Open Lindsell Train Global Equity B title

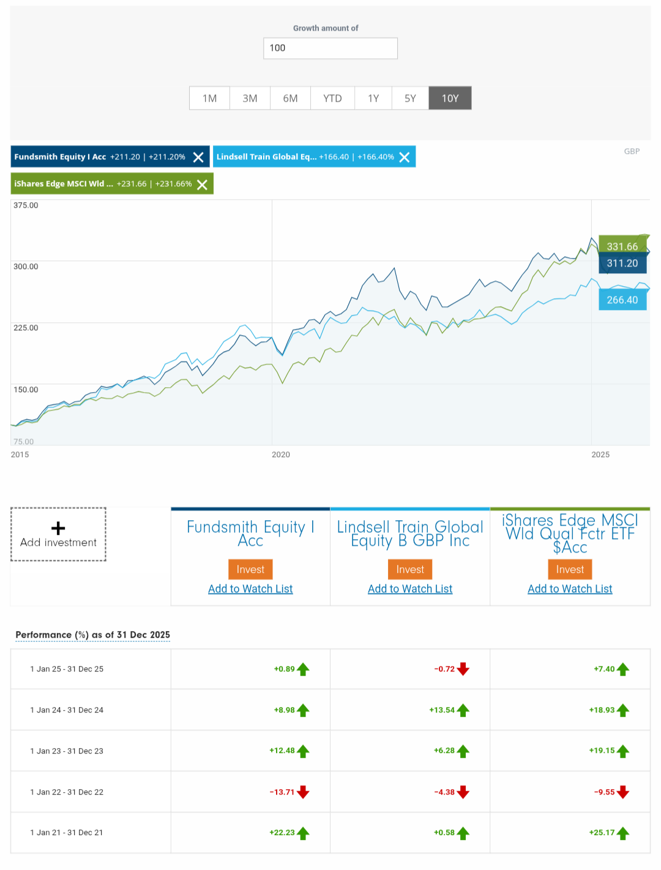pos(410,533)
